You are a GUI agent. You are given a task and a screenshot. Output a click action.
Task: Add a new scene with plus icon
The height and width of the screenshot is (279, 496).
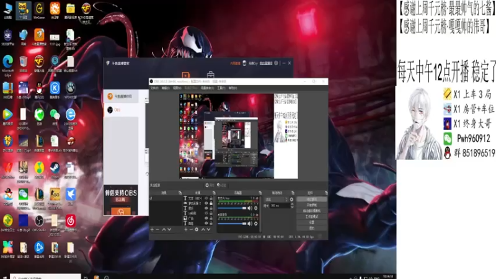[x=152, y=229]
